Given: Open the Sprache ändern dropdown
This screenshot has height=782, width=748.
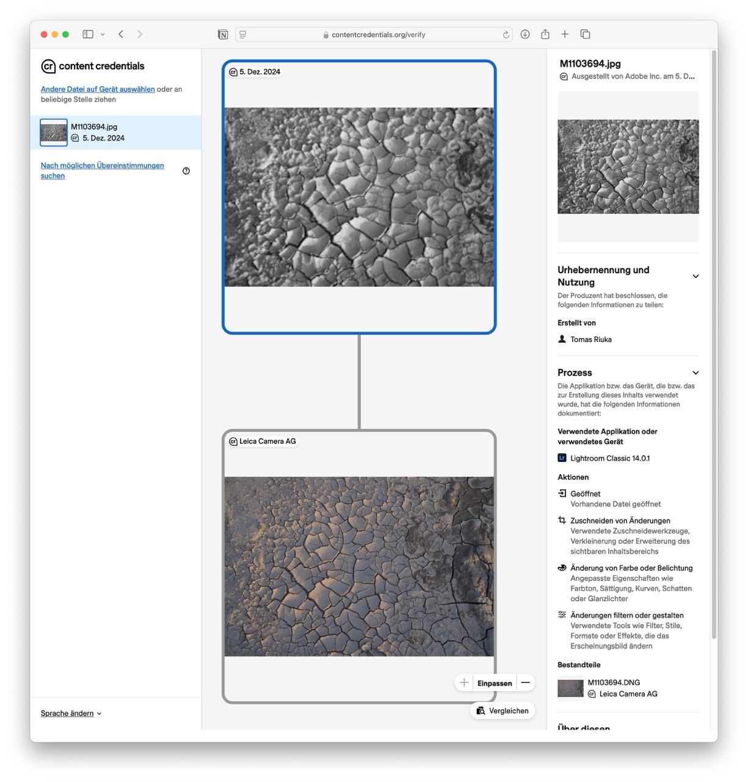Looking at the screenshot, I should click(71, 713).
